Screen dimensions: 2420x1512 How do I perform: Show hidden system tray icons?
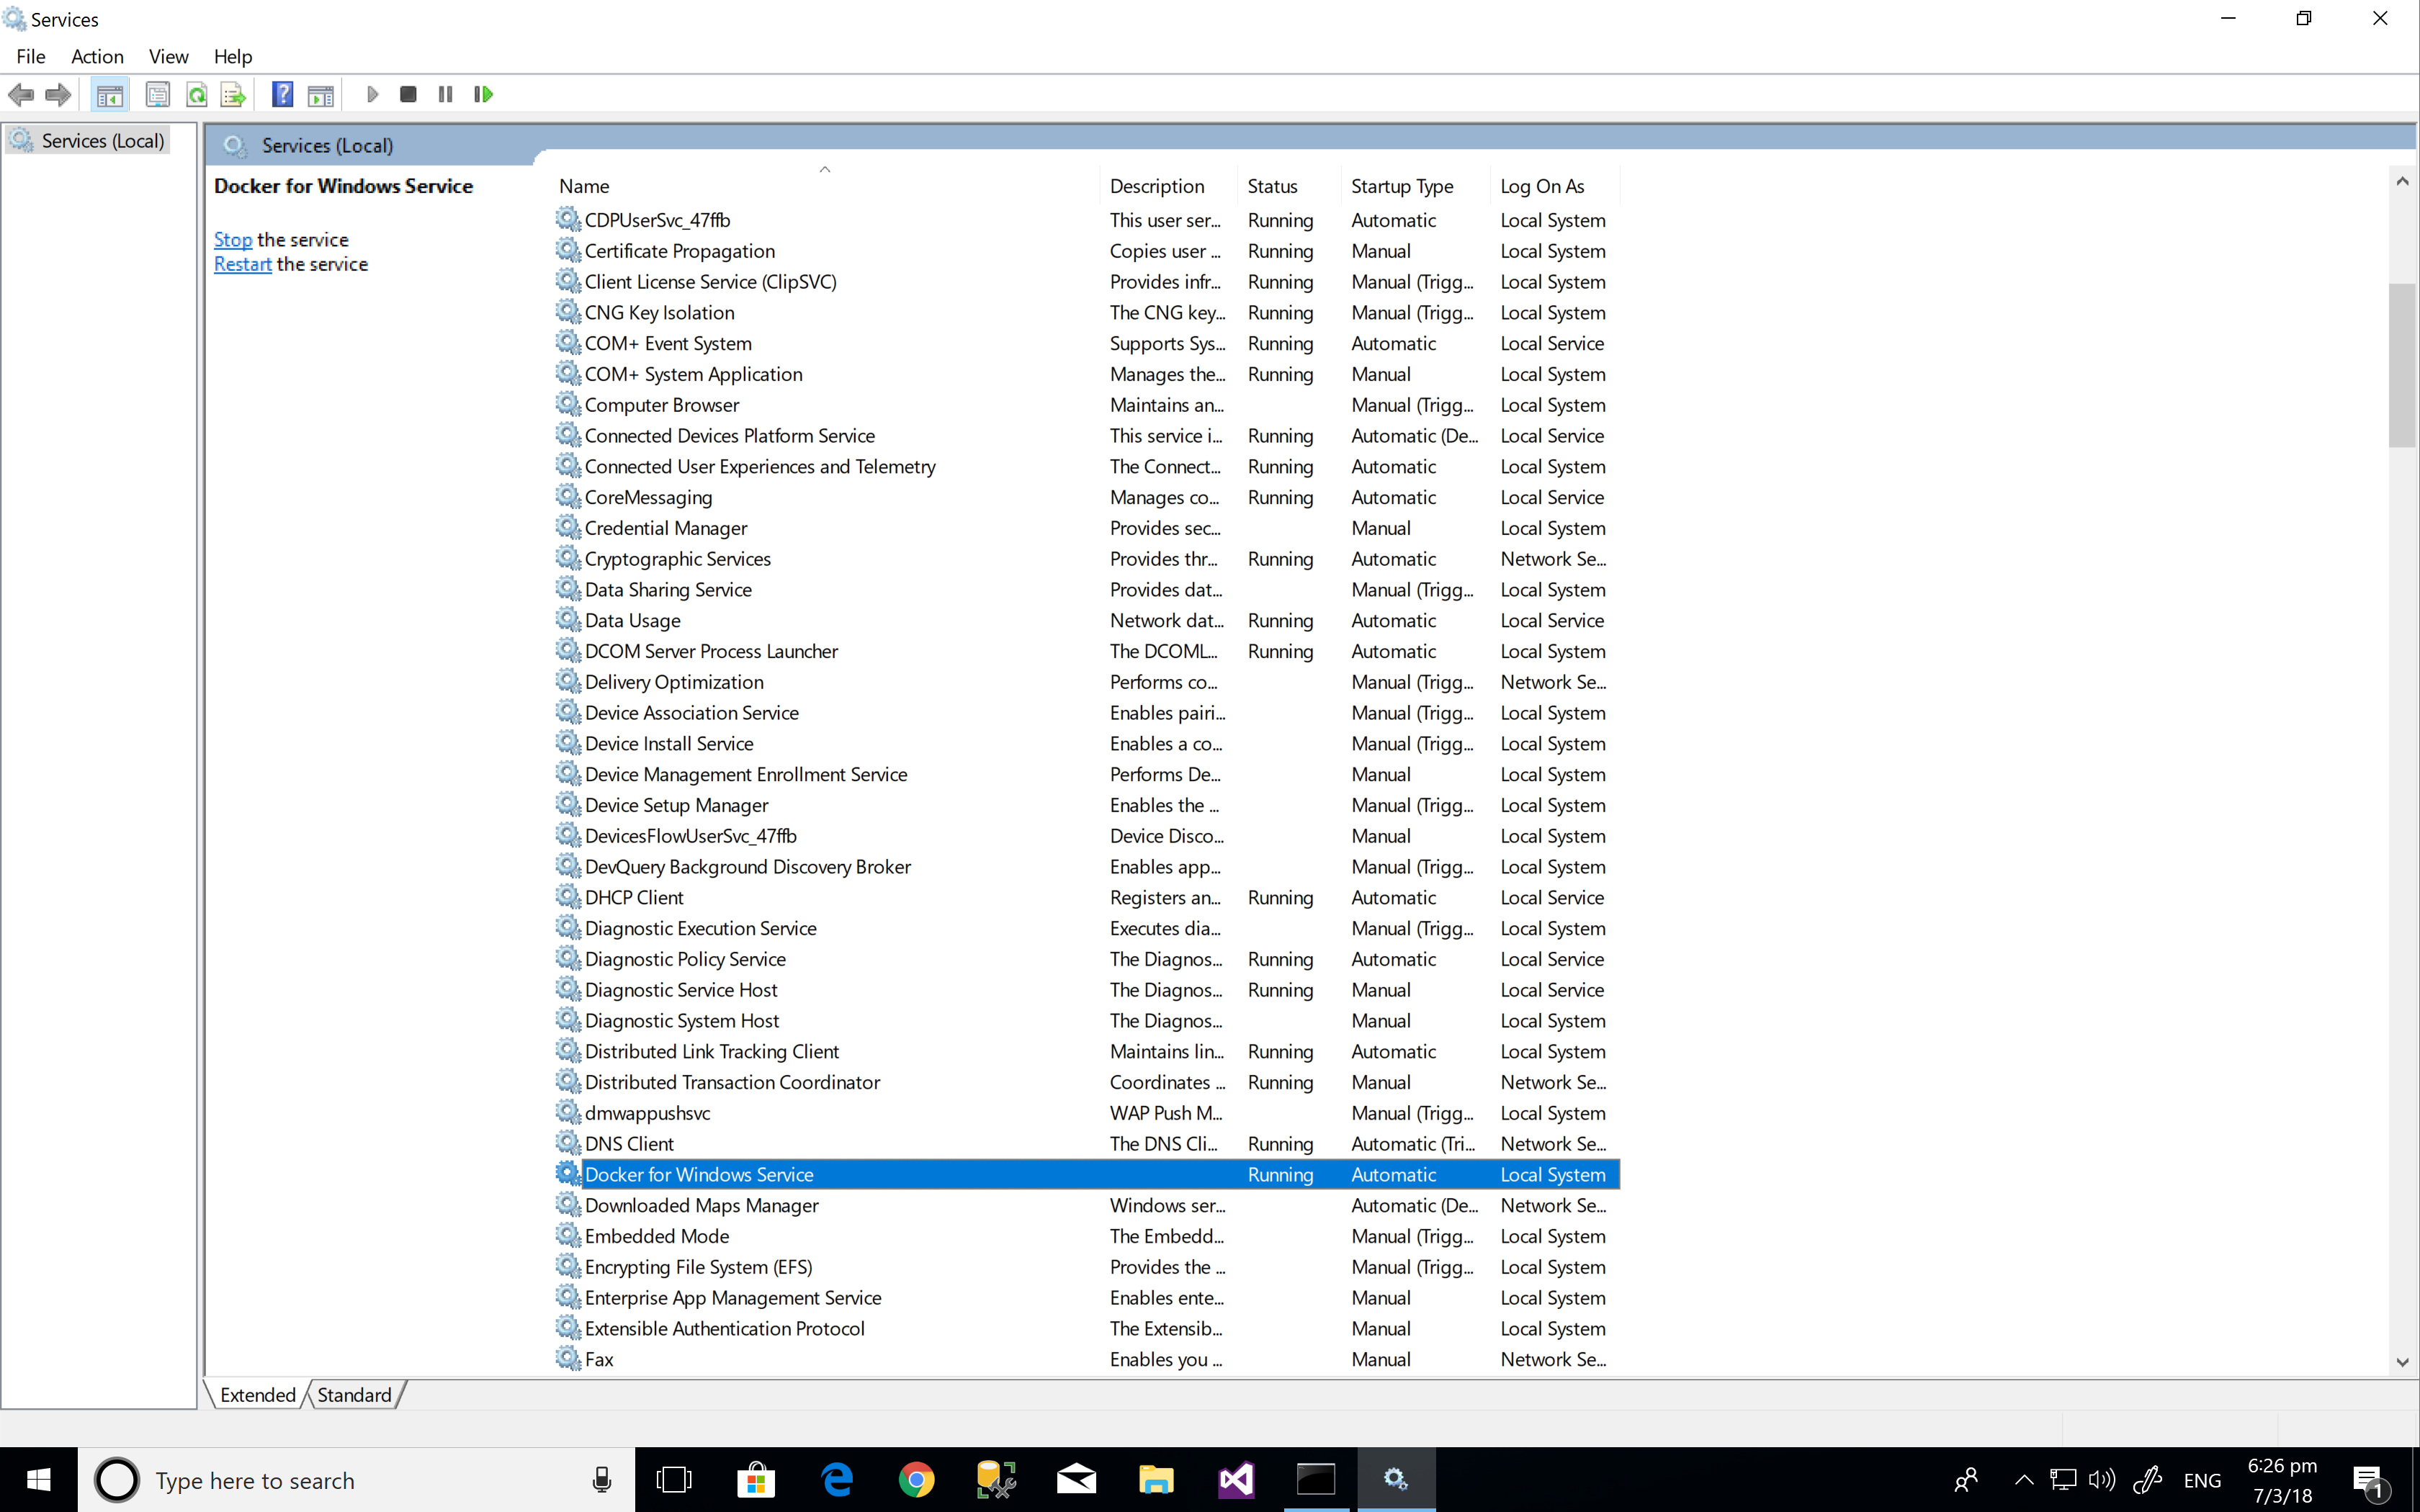point(2024,1480)
